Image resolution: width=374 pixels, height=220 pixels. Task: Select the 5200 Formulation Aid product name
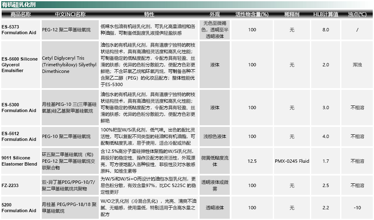(x=19, y=208)
